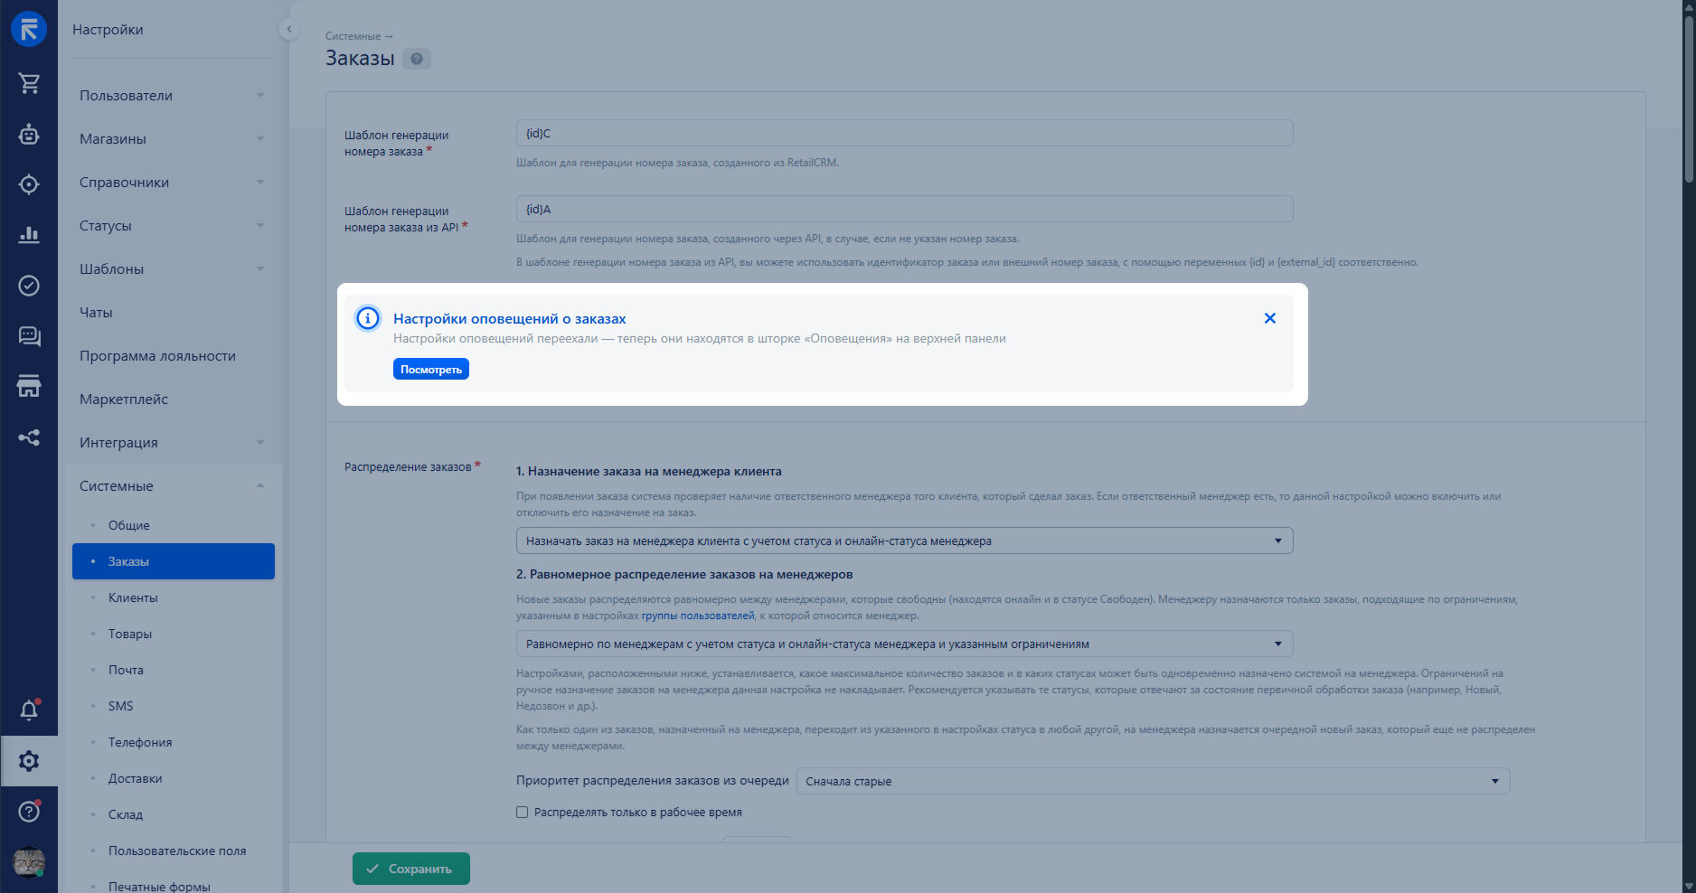Screen dimensions: 1696x893
Task: Open the orders cart icon in sidebar
Action: (29, 83)
